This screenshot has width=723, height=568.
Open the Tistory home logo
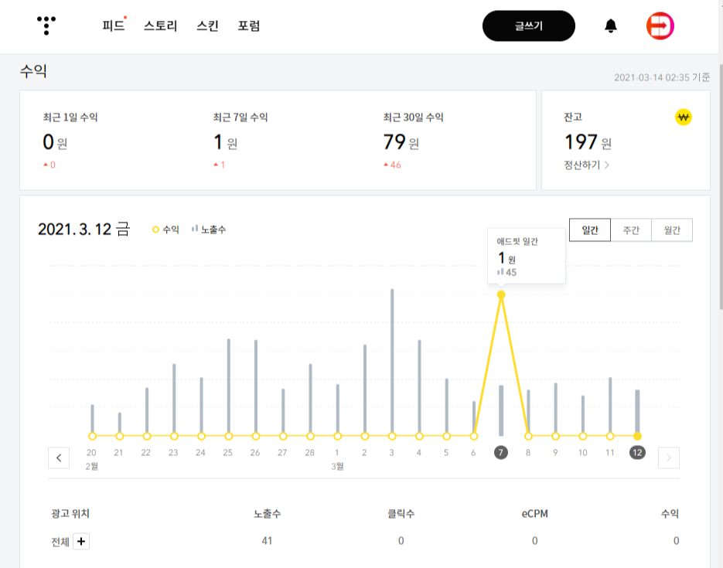click(46, 26)
